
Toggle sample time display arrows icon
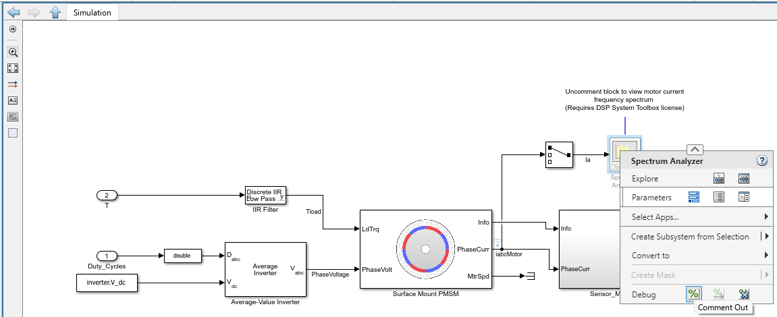[x=13, y=84]
